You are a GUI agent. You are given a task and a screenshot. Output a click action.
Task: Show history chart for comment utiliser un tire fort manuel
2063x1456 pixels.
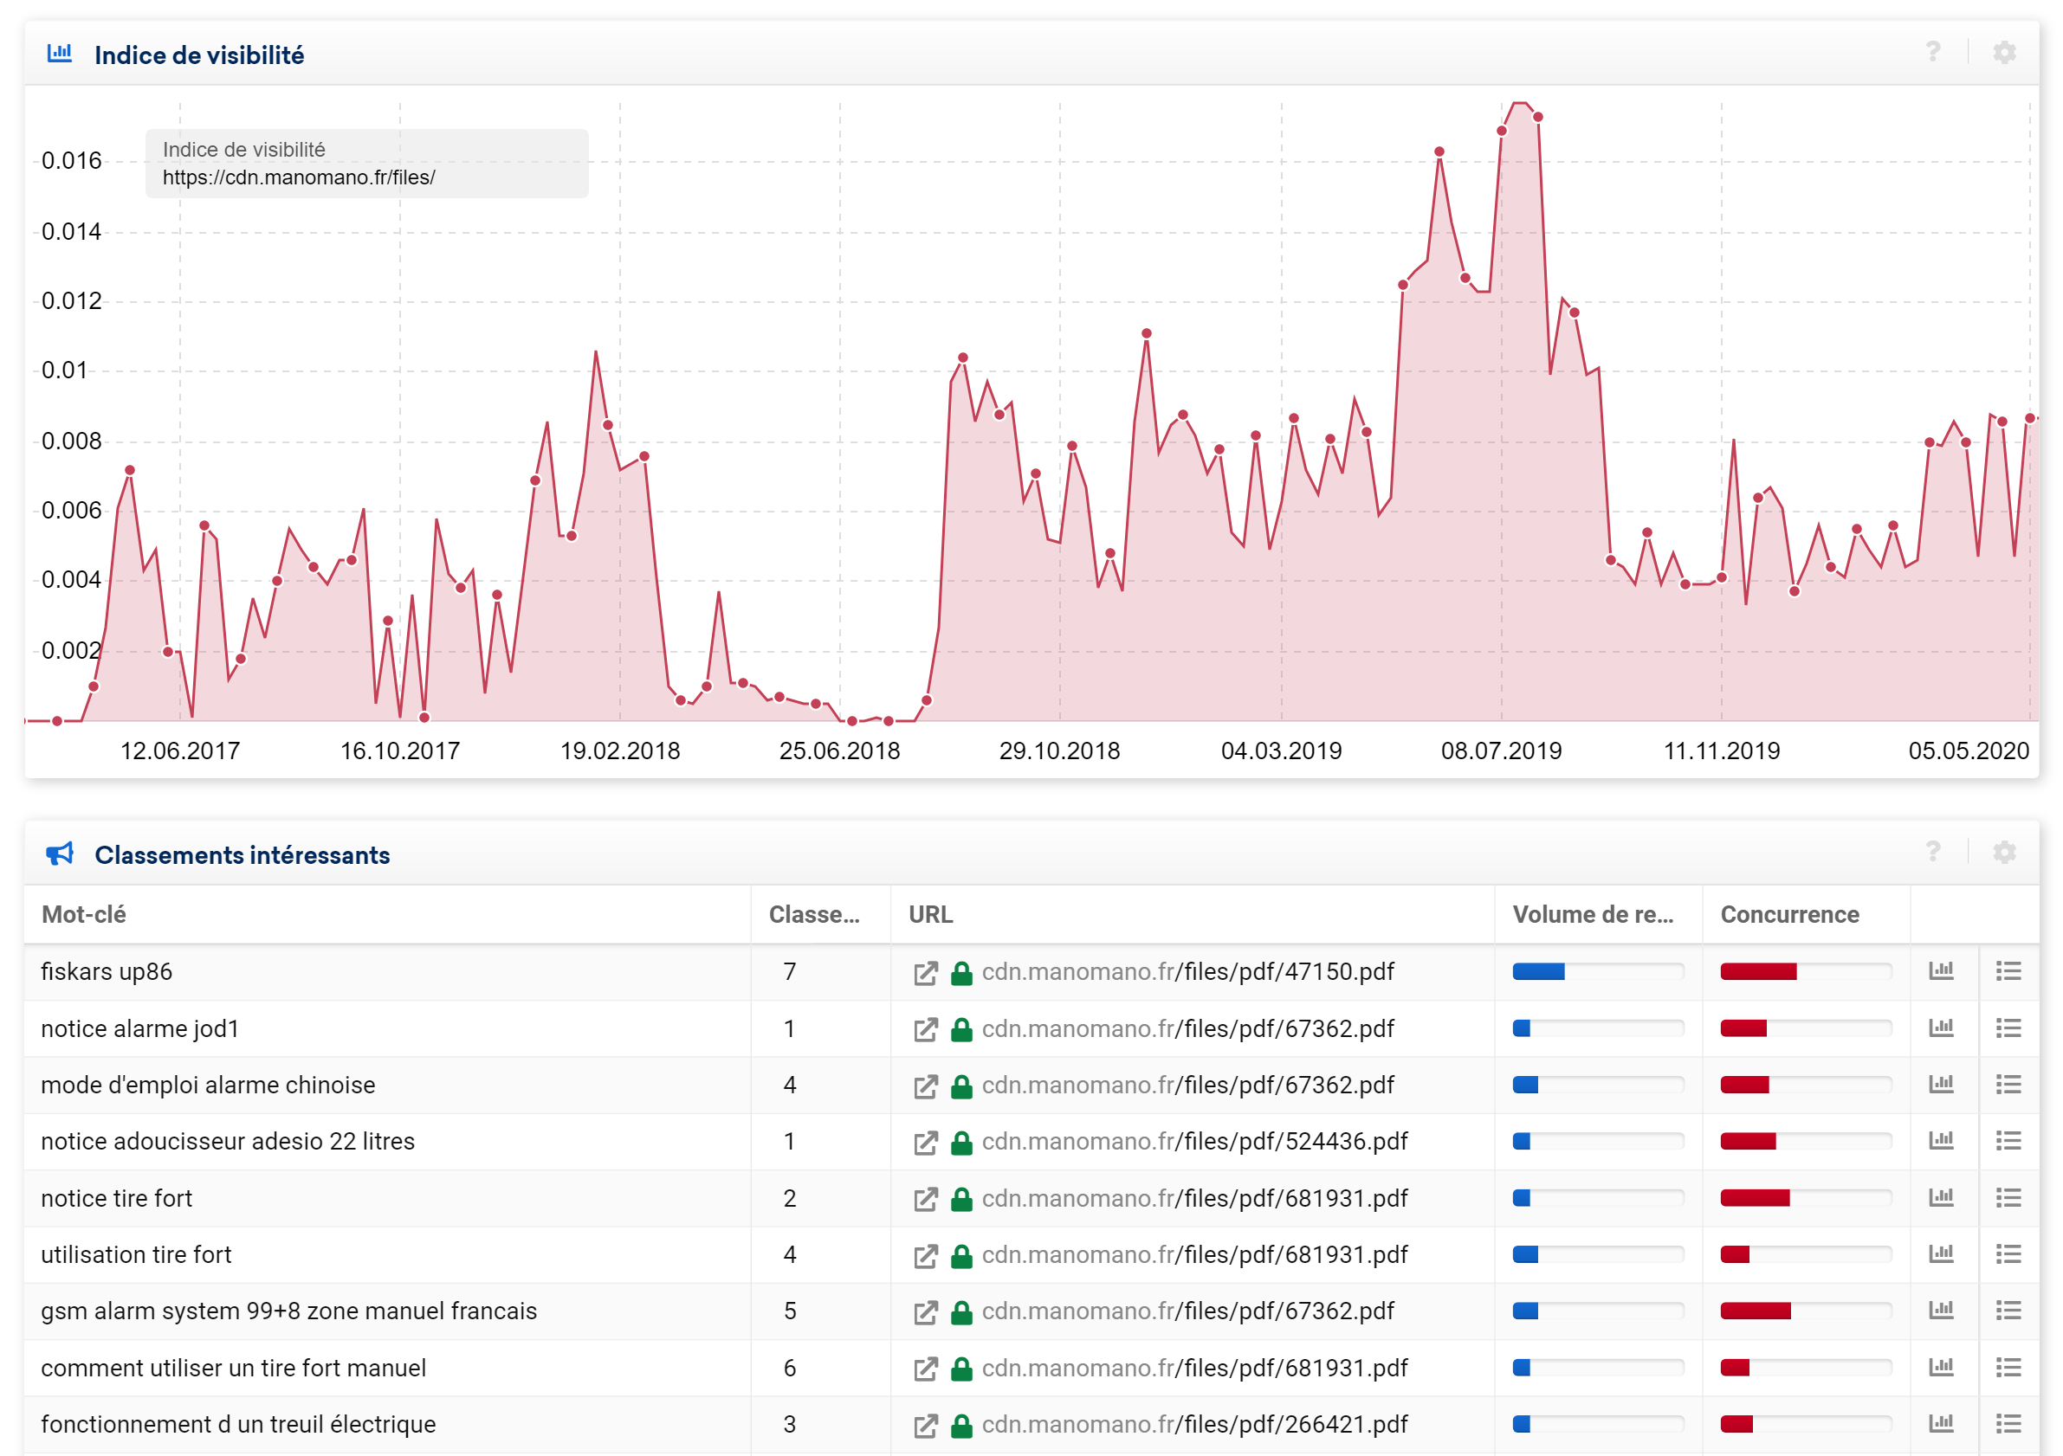click(x=1942, y=1366)
